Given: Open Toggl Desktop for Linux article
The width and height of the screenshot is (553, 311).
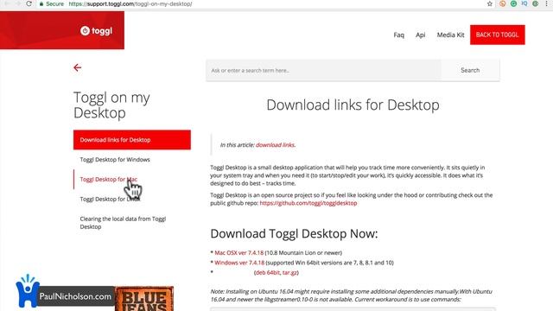Looking at the screenshot, I should coord(110,199).
